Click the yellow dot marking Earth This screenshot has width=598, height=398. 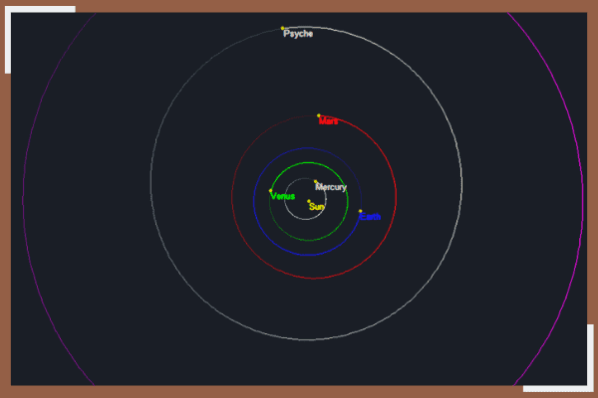(360, 211)
